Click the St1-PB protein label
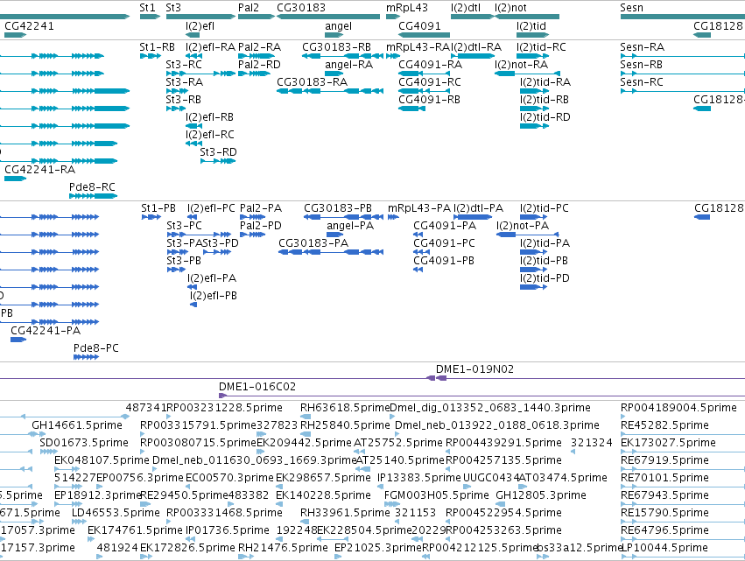 pyautogui.click(x=158, y=208)
